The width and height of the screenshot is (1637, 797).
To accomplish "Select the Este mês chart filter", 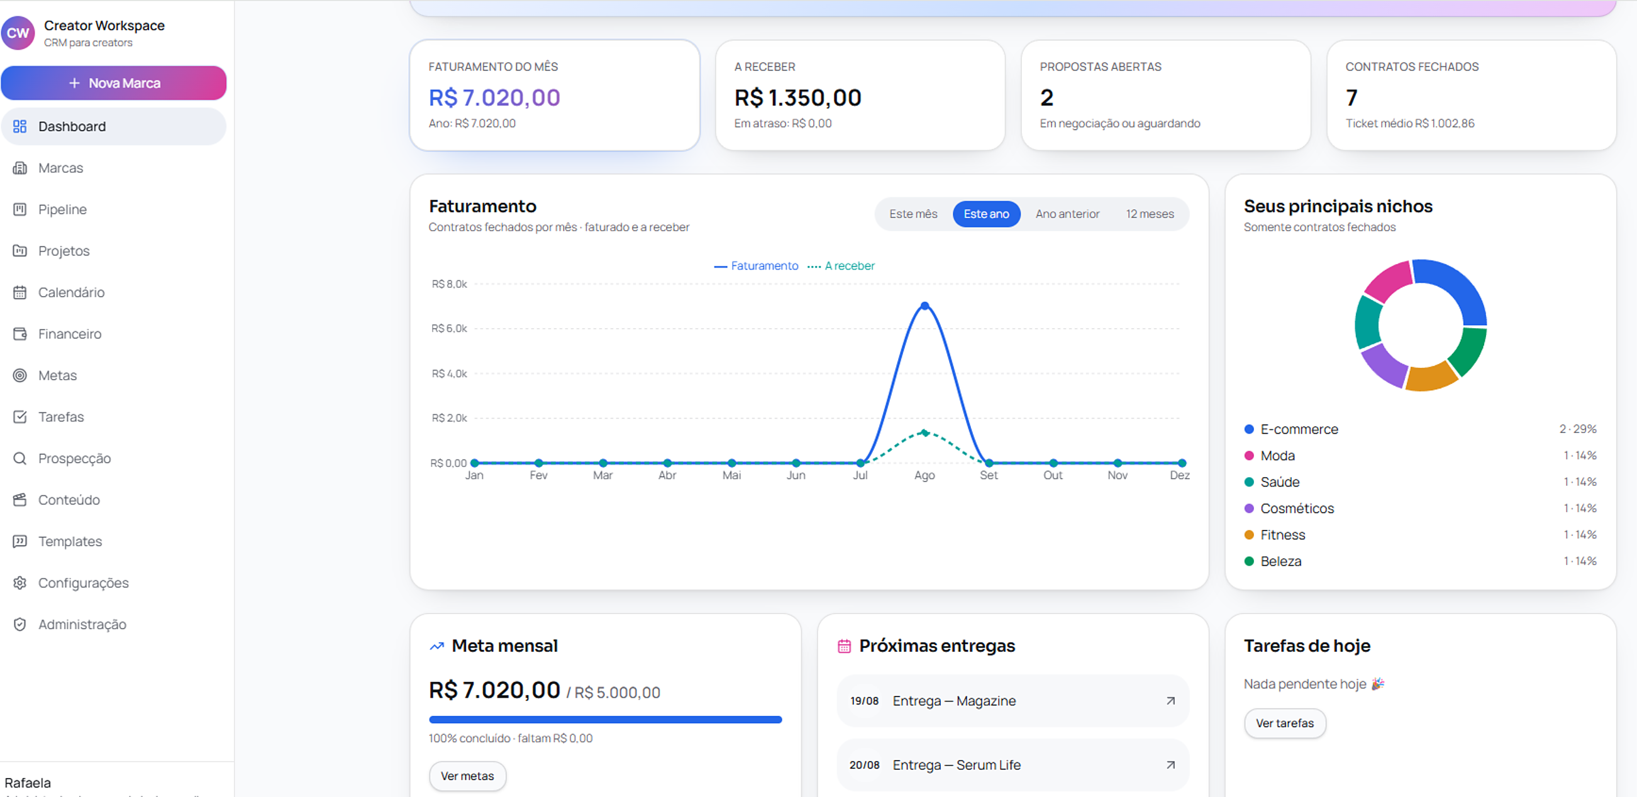I will click(x=913, y=214).
